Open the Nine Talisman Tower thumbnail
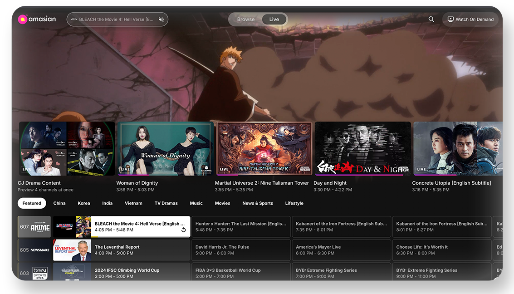The height and width of the screenshot is (294, 514). pyautogui.click(x=264, y=148)
